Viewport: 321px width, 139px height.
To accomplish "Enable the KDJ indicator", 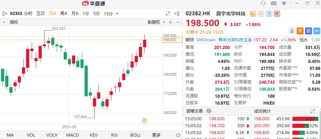I will pyautogui.click(x=94, y=135).
